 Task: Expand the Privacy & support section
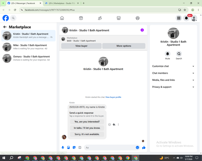click(173, 87)
